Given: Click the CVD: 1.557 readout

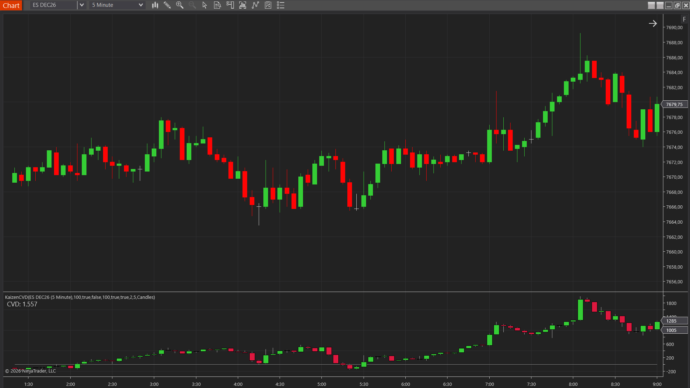Looking at the screenshot, I should pos(22,304).
